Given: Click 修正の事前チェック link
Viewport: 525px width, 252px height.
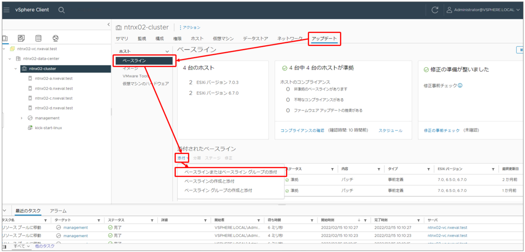Looking at the screenshot, I should 442,130.
